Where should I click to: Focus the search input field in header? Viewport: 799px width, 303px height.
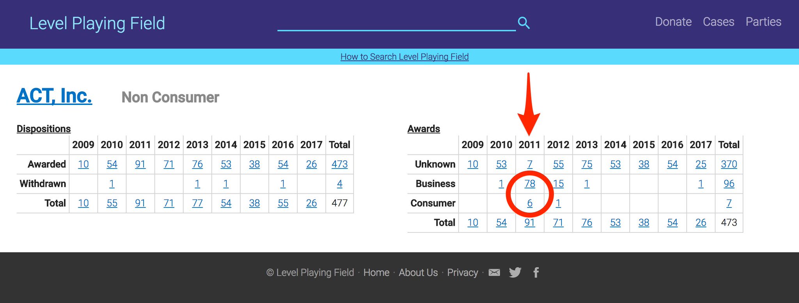coord(396,23)
